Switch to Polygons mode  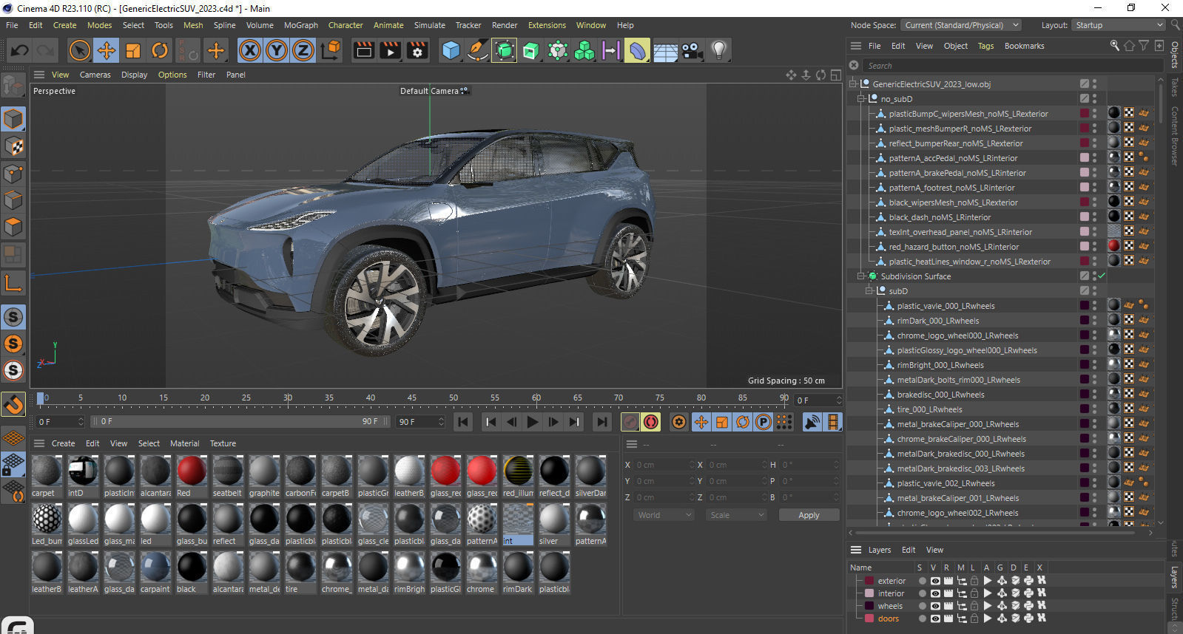click(x=13, y=227)
